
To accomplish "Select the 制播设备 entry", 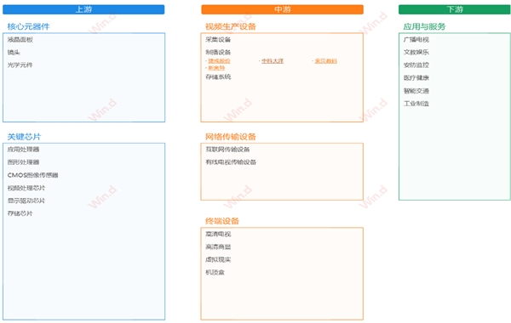I will tap(218, 52).
